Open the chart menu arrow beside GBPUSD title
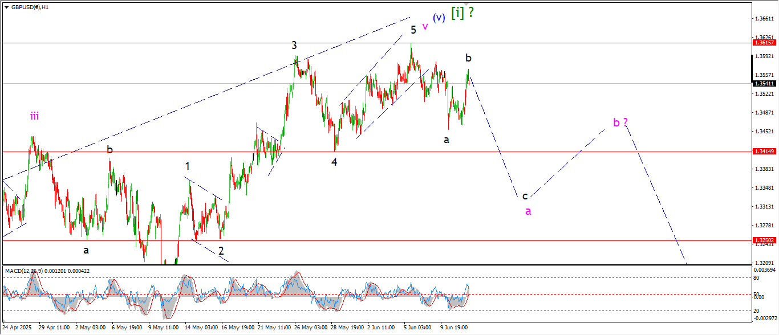Image resolution: width=779 pixels, height=335 pixels. pyautogui.click(x=6, y=7)
